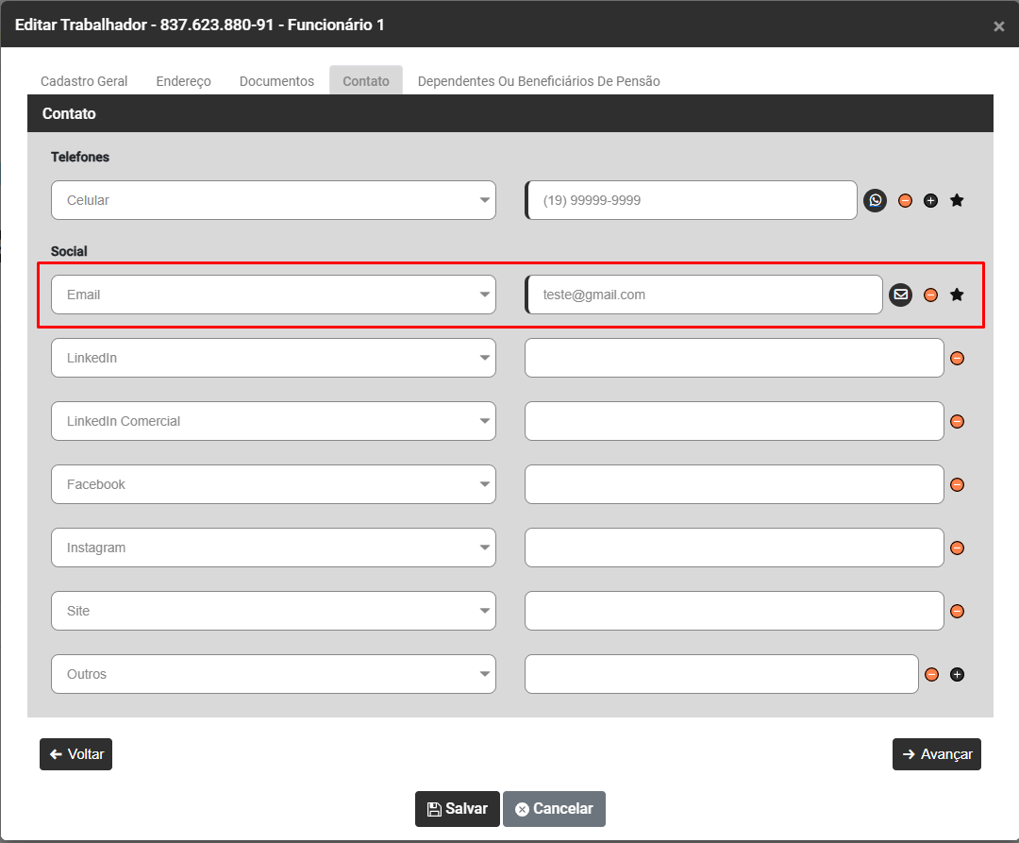The width and height of the screenshot is (1019, 843).
Task: Click the WhatsApp icon beside phone number
Action: click(x=876, y=200)
